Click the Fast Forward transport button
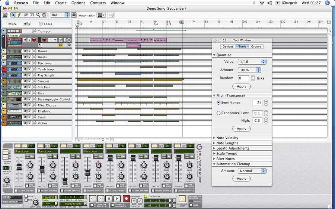Viewport: 335px width, 209px height. [x=100, y=199]
